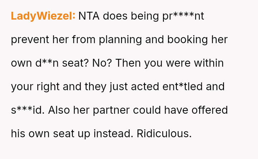
Task: Click the censored word "s***id."
Action: click(x=27, y=110)
